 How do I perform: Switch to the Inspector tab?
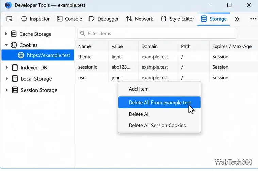35,19
